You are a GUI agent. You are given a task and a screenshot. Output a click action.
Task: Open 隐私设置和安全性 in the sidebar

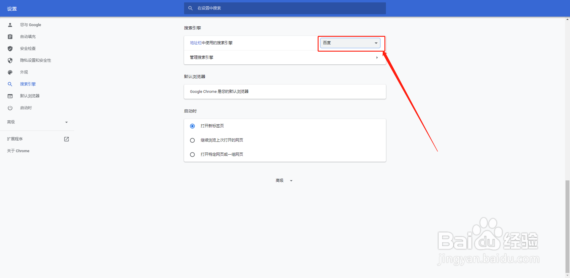pos(36,61)
